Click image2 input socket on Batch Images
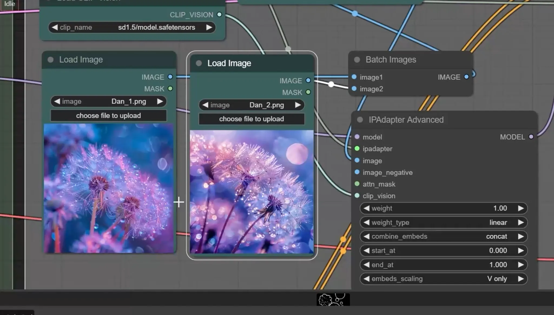This screenshot has height=315, width=554. coord(354,89)
